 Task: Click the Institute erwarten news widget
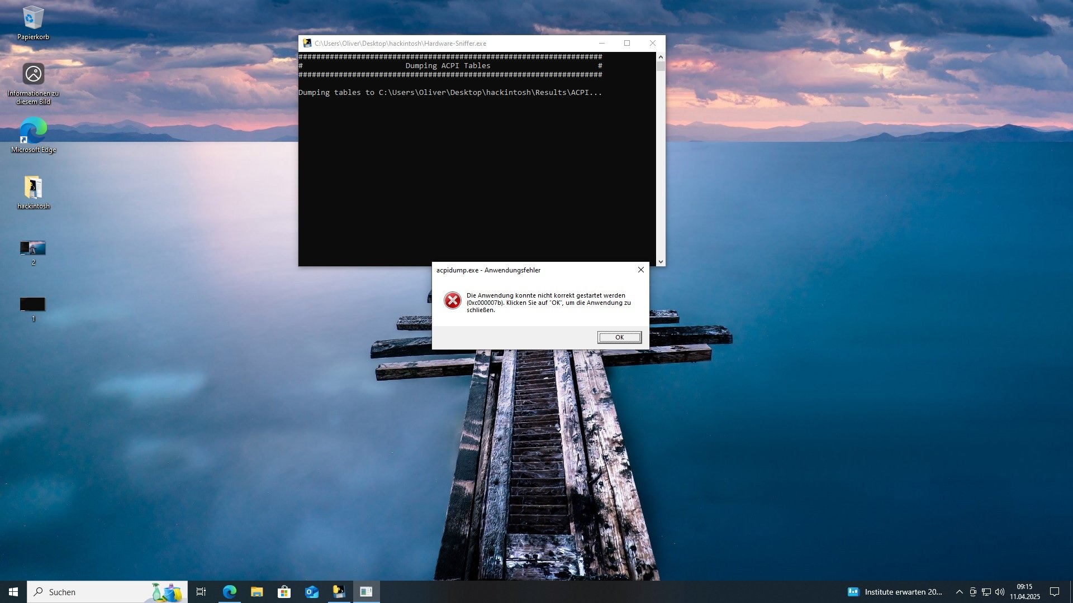pos(895,592)
